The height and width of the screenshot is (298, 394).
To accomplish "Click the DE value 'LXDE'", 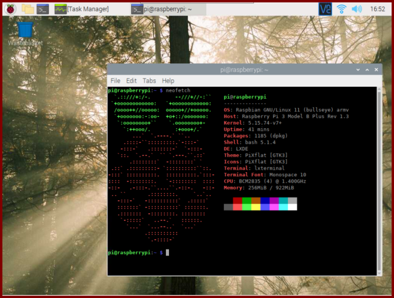I will [x=242, y=149].
